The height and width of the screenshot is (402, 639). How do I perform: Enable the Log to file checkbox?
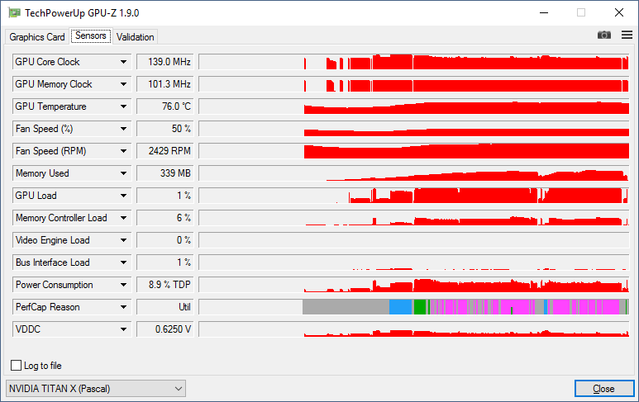[17, 366]
